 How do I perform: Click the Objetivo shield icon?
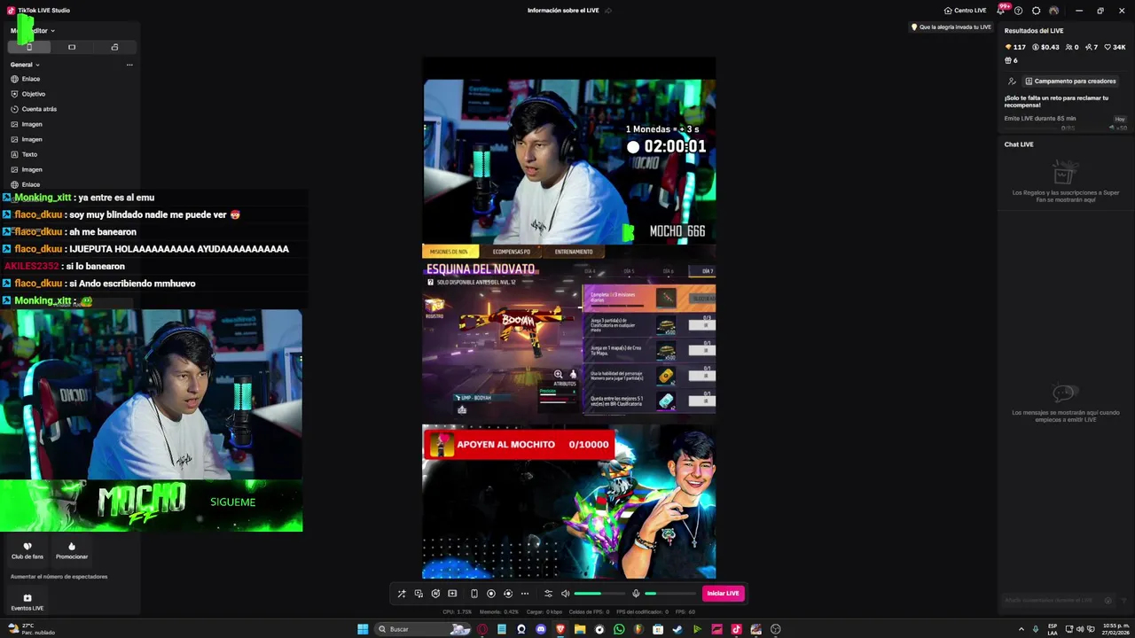pos(14,94)
